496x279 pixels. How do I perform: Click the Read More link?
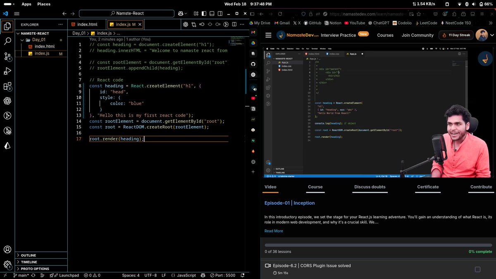click(274, 231)
